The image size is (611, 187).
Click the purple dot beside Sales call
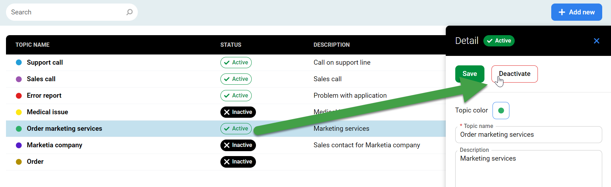[19, 79]
